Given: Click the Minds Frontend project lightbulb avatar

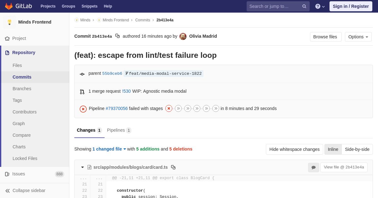Looking at the screenshot, I should click(9, 22).
